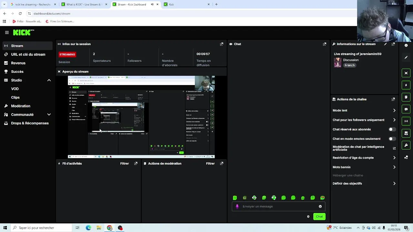Click the Kick logo in dashboard header
Image resolution: width=413 pixels, height=232 pixels.
(x=23, y=33)
